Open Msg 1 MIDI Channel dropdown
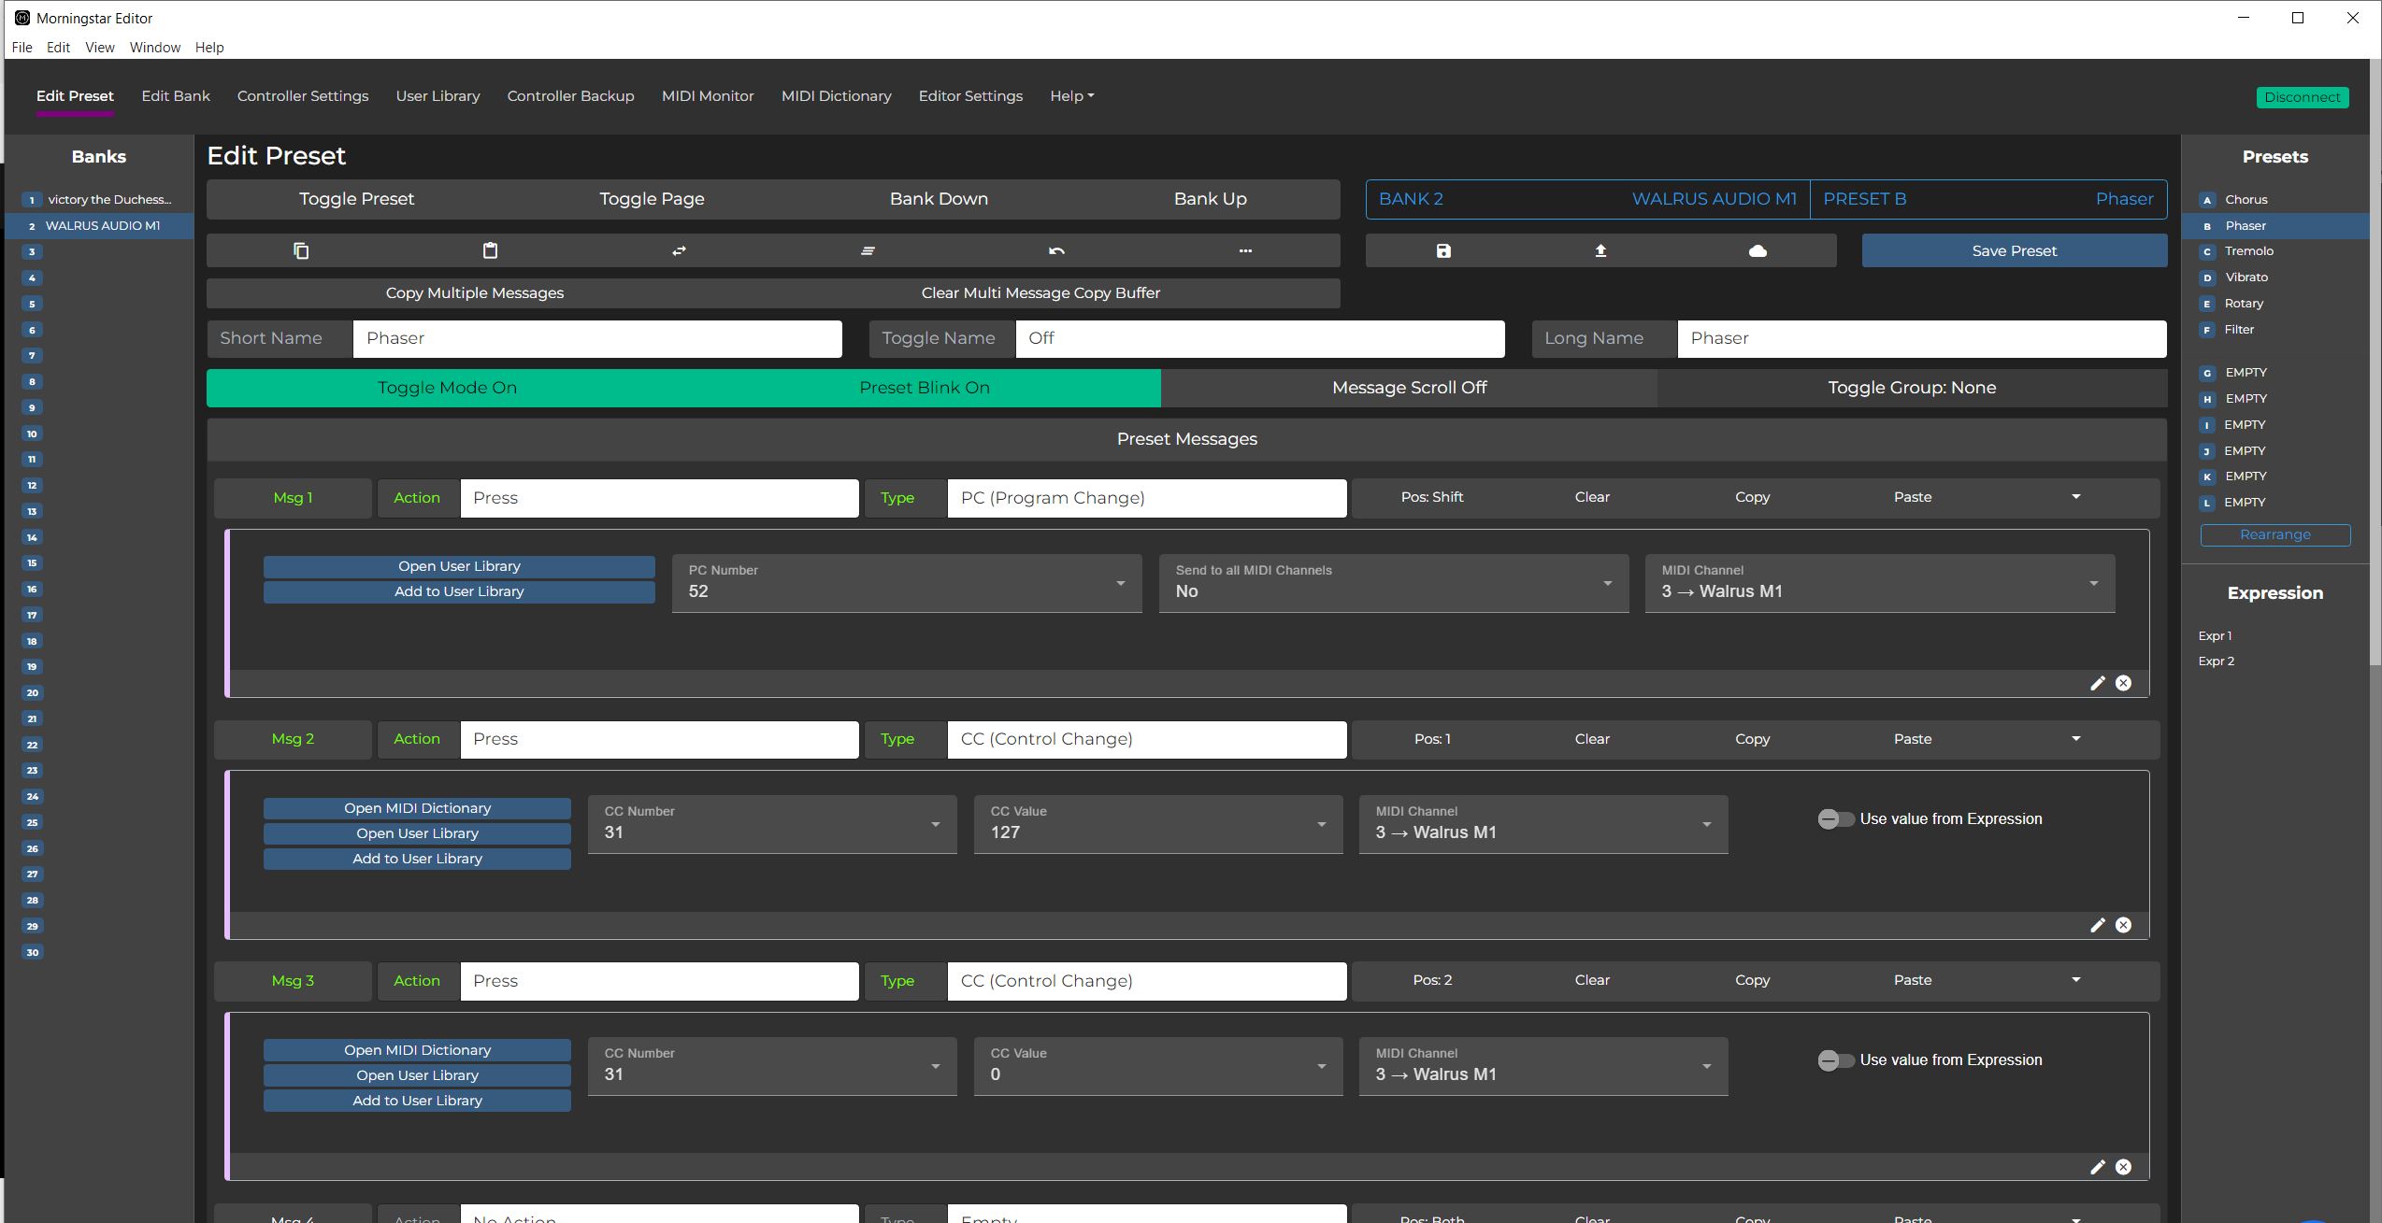2382x1223 pixels. [x=1879, y=584]
